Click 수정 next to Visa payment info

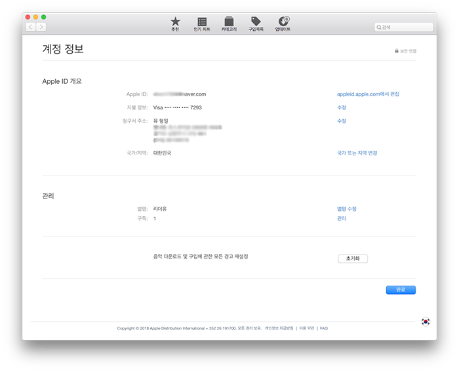pyautogui.click(x=342, y=107)
